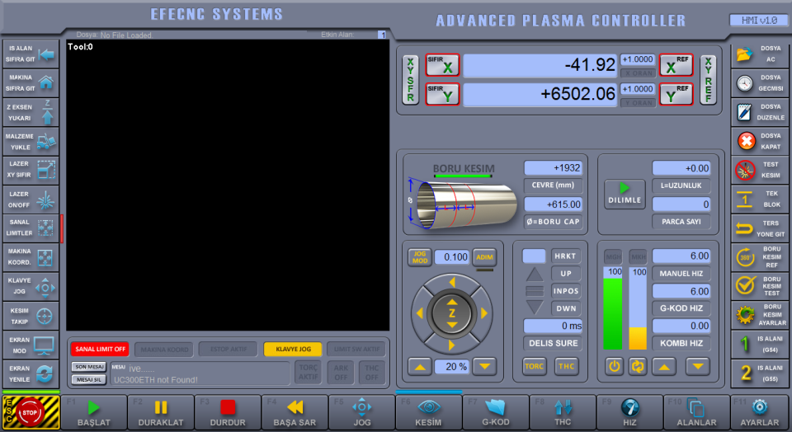
Task: Click KESIM TAKIP crosshair button
Action: [31, 316]
